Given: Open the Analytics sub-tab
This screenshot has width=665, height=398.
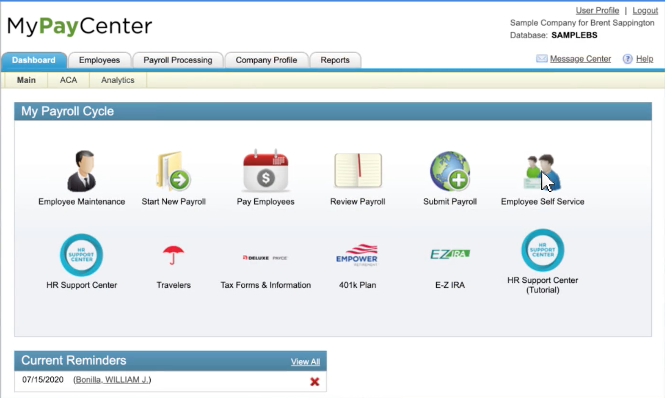Looking at the screenshot, I should (x=118, y=80).
